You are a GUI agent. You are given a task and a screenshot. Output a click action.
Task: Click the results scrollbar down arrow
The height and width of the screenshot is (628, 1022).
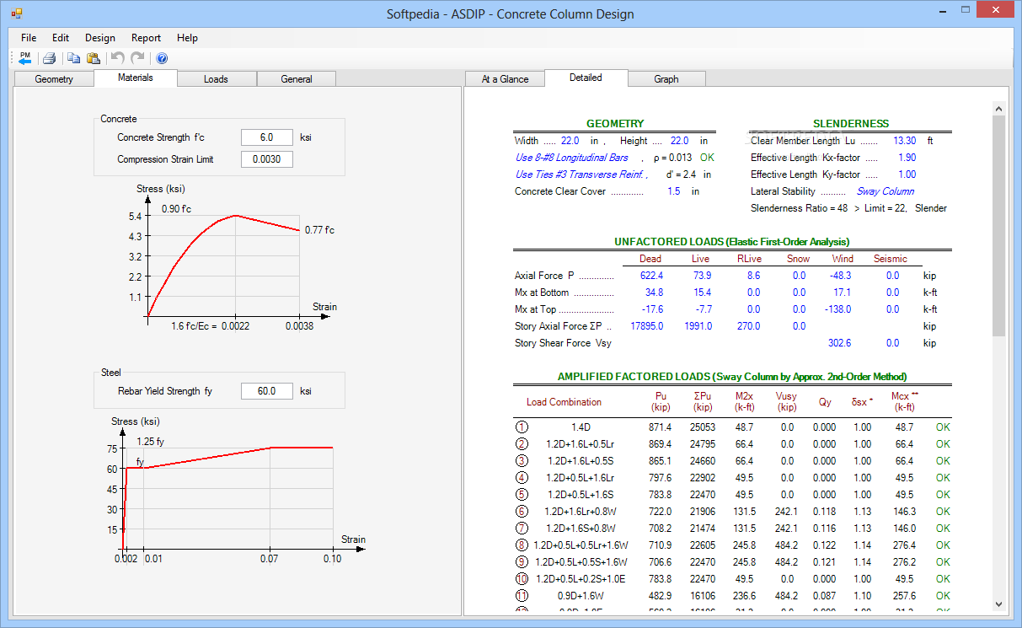coord(998,604)
